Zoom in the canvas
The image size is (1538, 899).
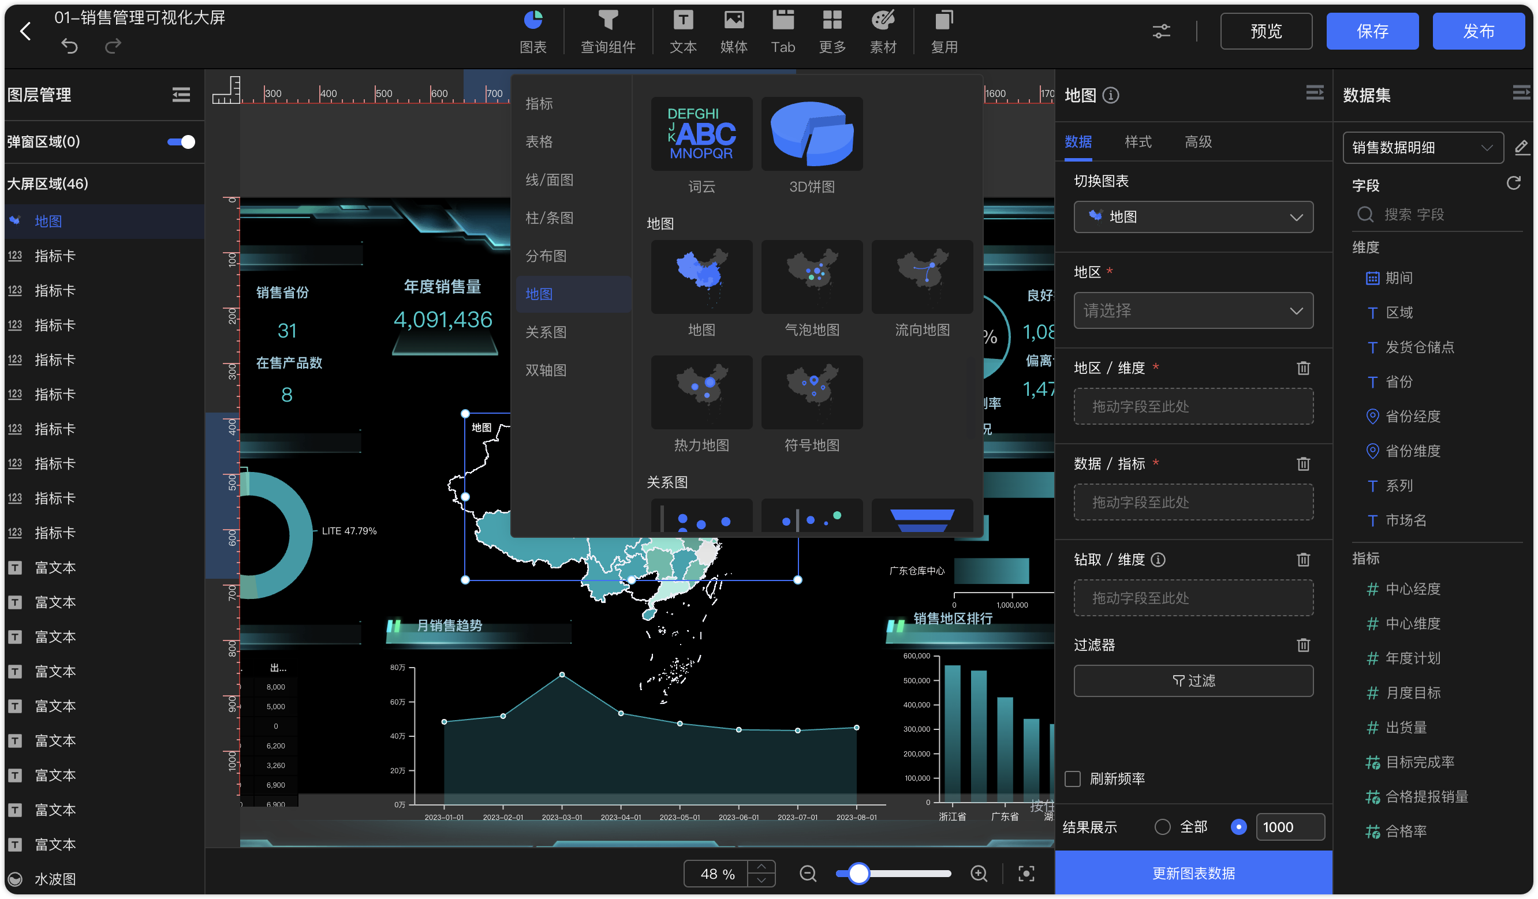(979, 874)
